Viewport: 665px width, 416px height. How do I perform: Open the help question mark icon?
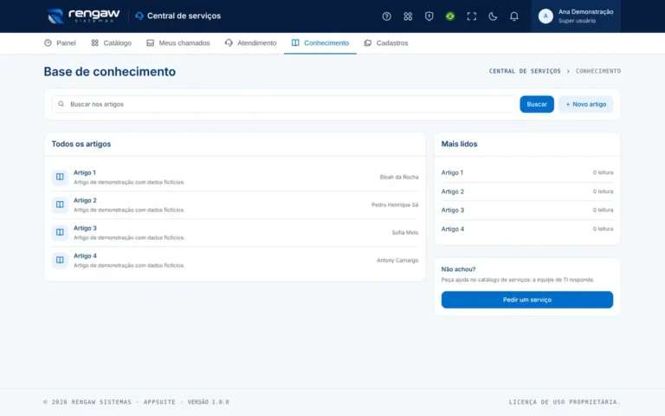click(x=386, y=16)
